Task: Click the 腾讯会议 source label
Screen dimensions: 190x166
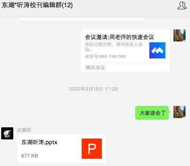Action: pos(95,68)
